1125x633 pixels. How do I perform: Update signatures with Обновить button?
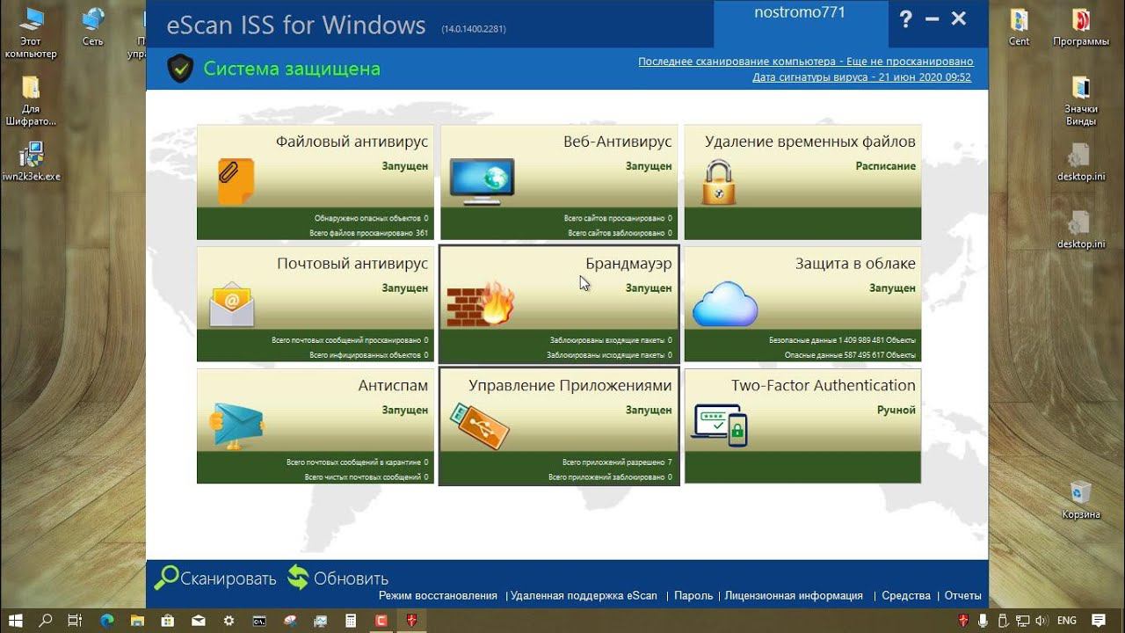(x=337, y=578)
